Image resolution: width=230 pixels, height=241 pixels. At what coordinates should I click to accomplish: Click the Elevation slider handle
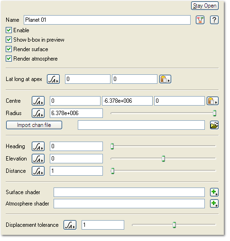(x=163, y=159)
